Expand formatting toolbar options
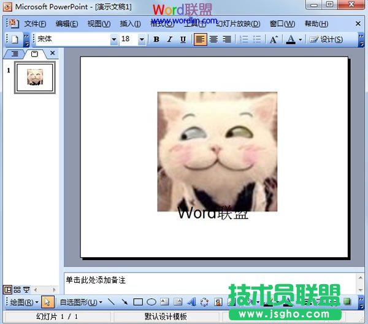This screenshot has height=324, width=368. pyautogui.click(x=361, y=40)
